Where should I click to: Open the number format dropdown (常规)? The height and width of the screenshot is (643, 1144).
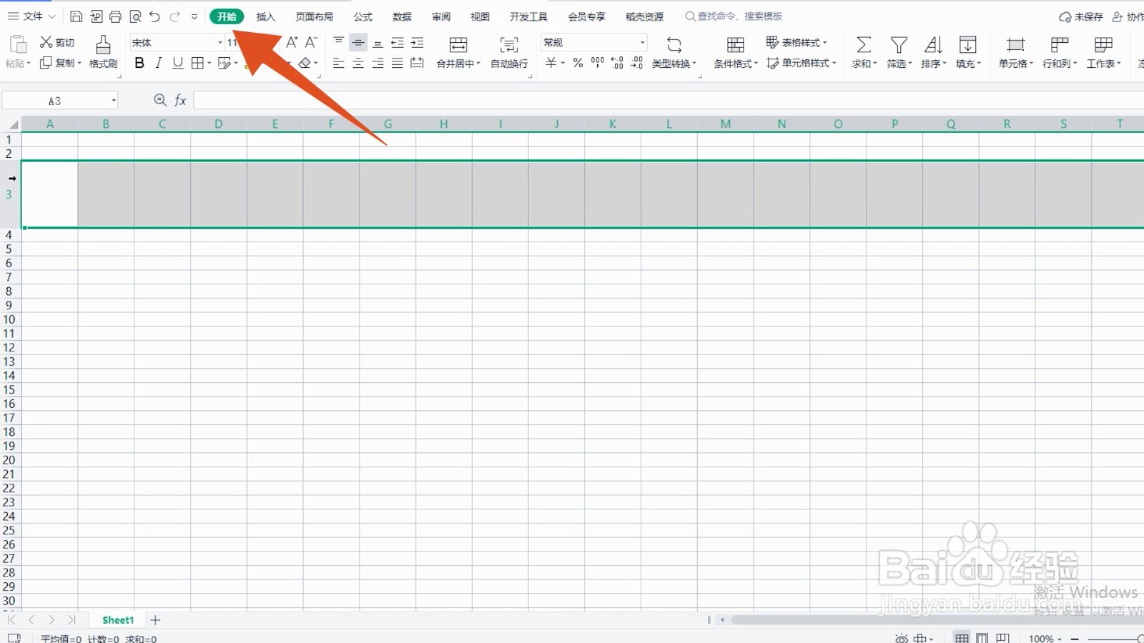(642, 42)
